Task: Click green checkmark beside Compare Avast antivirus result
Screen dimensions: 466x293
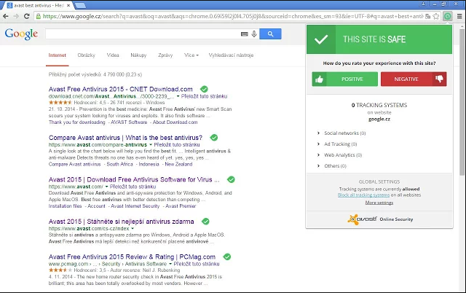Action: click(213, 138)
